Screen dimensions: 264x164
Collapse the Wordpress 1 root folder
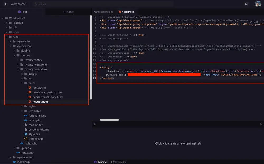3,18
